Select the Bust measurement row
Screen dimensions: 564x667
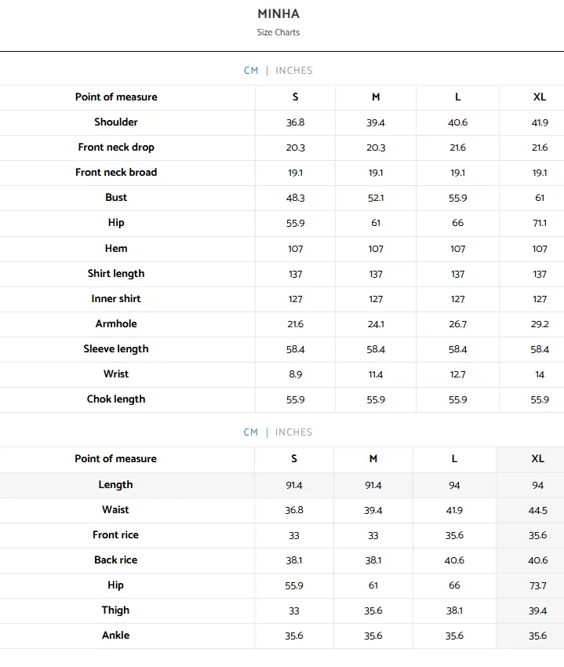pos(116,198)
